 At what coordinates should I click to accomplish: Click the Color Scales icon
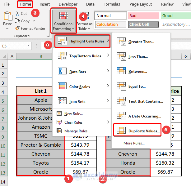[62, 86]
